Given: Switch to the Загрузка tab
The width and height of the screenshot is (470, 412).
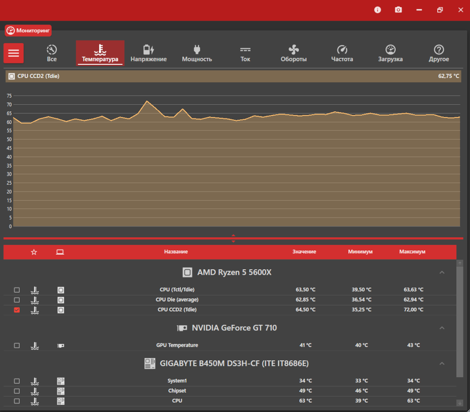Looking at the screenshot, I should (x=390, y=53).
